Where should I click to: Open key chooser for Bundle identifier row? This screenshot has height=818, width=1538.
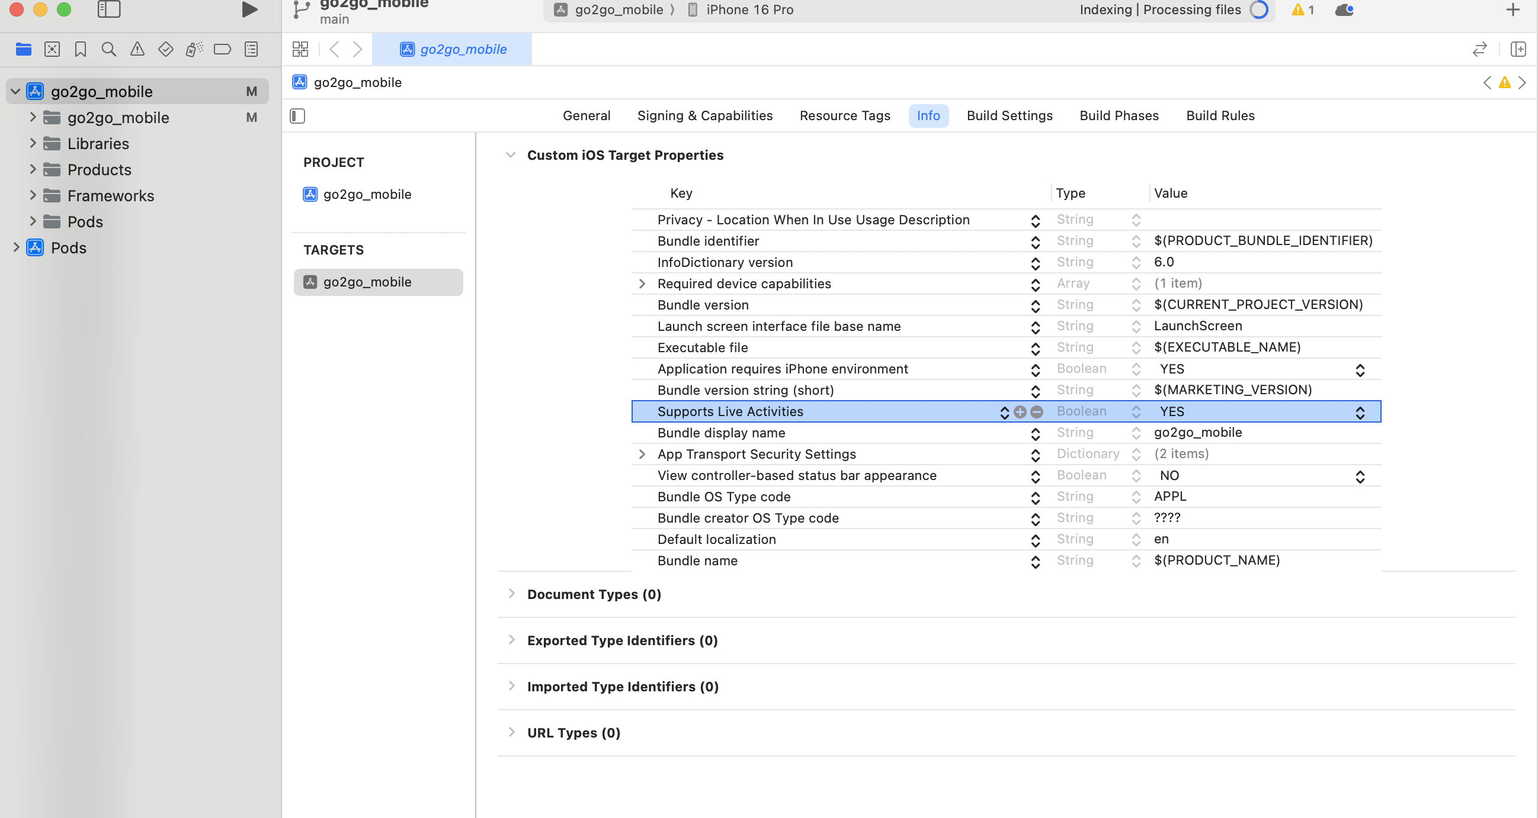[x=1035, y=241]
